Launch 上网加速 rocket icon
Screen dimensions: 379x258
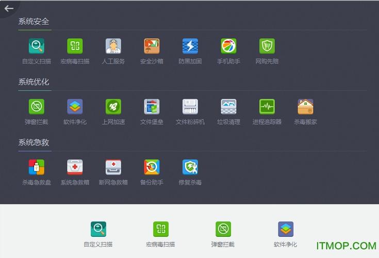(113, 106)
